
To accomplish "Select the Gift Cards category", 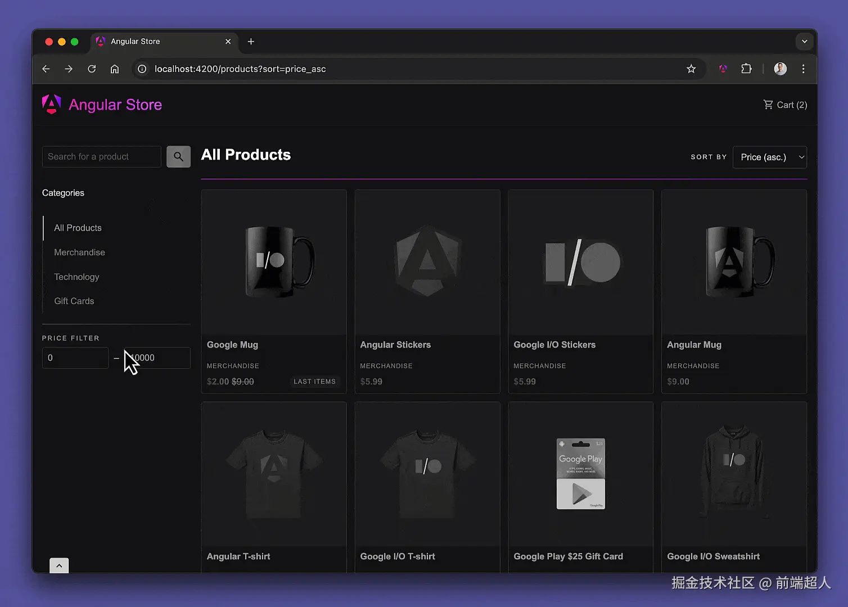I will coord(74,301).
